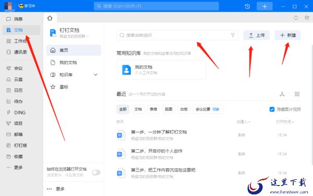Screen dimensions: 313x196
Task: Expand the 知识库 chevron
Action: [x=95, y=75]
